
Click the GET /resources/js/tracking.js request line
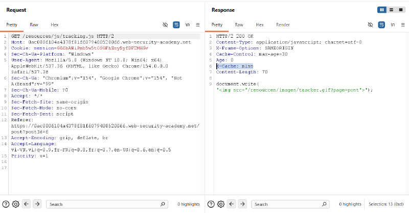coord(62,36)
